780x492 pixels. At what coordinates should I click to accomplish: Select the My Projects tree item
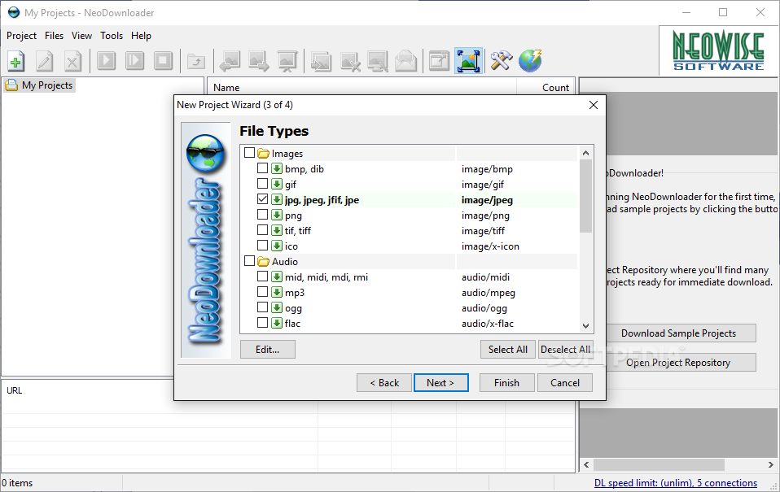(x=40, y=85)
